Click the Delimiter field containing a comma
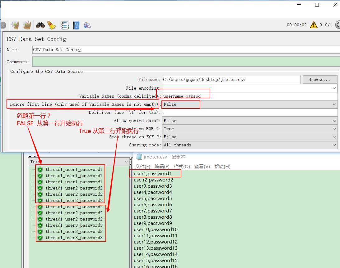The width and height of the screenshot is (340, 268). (250, 113)
